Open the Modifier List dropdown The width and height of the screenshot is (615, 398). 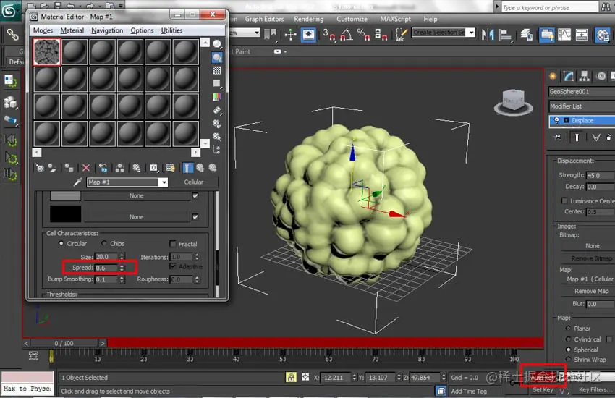tap(582, 106)
